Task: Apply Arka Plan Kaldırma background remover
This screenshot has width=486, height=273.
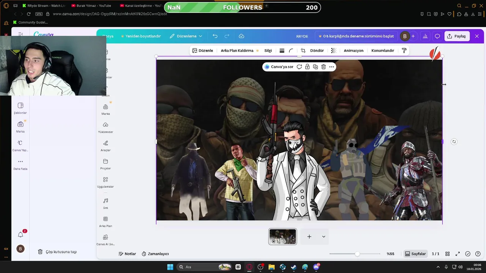Action: pos(240,50)
